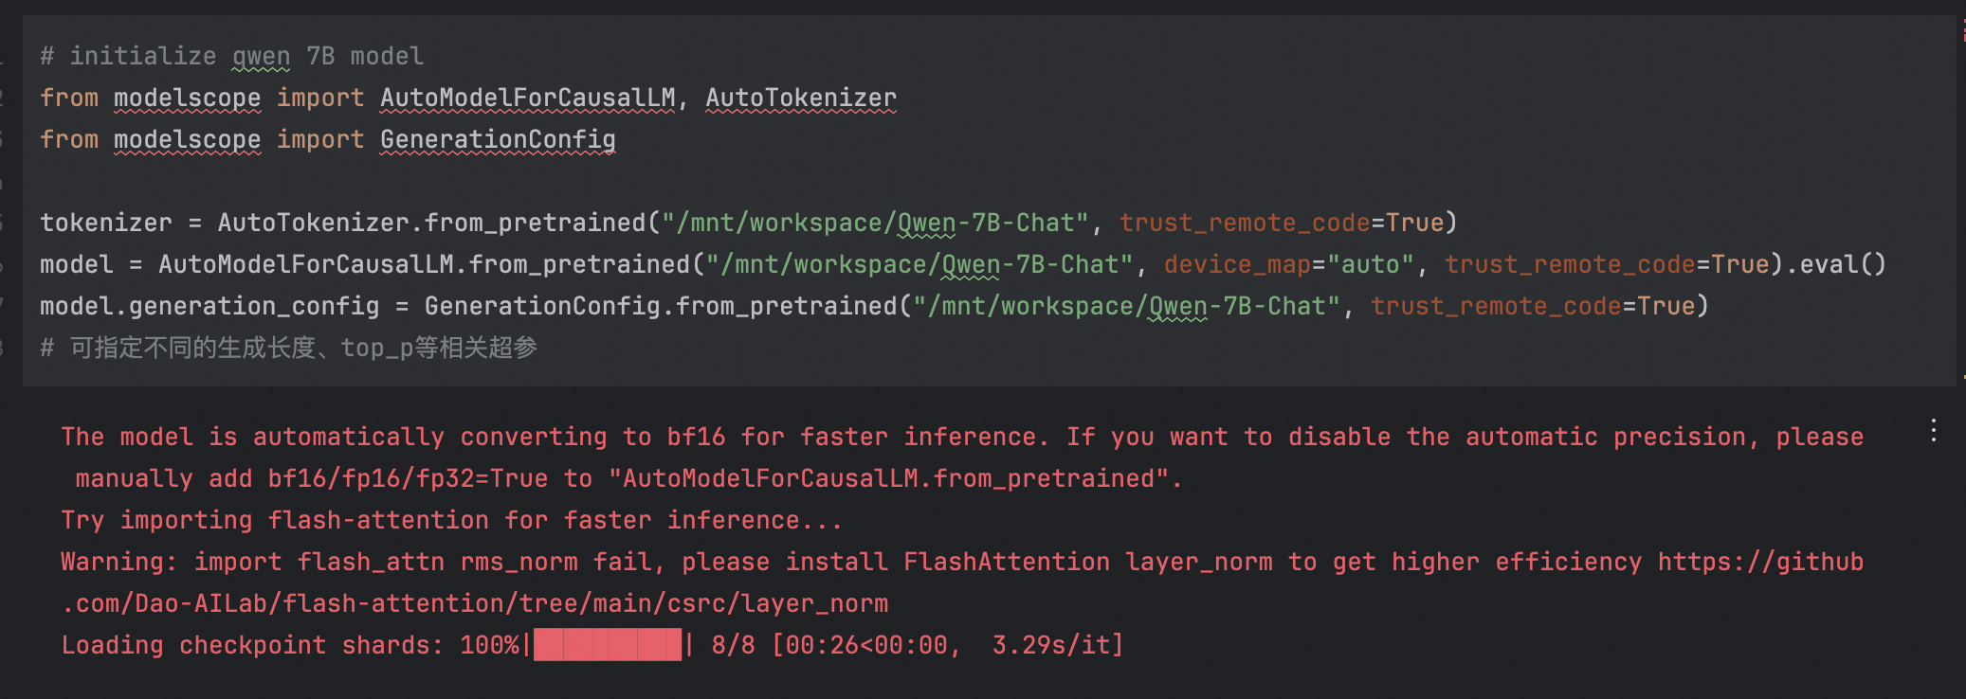Click the '8/8' shard count in the output

pos(733,645)
